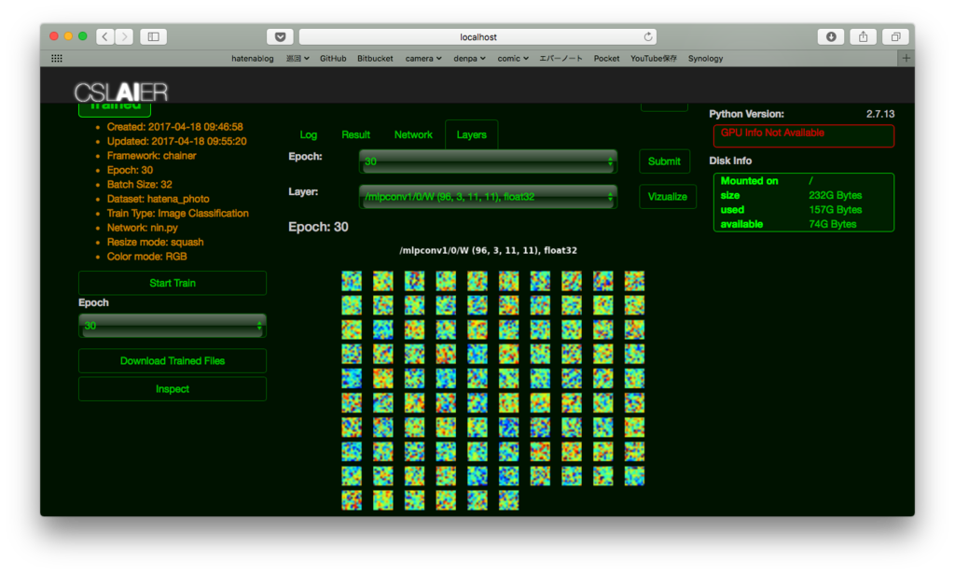
Task: Click 'GPU Info Not Available' message
Action: point(772,133)
